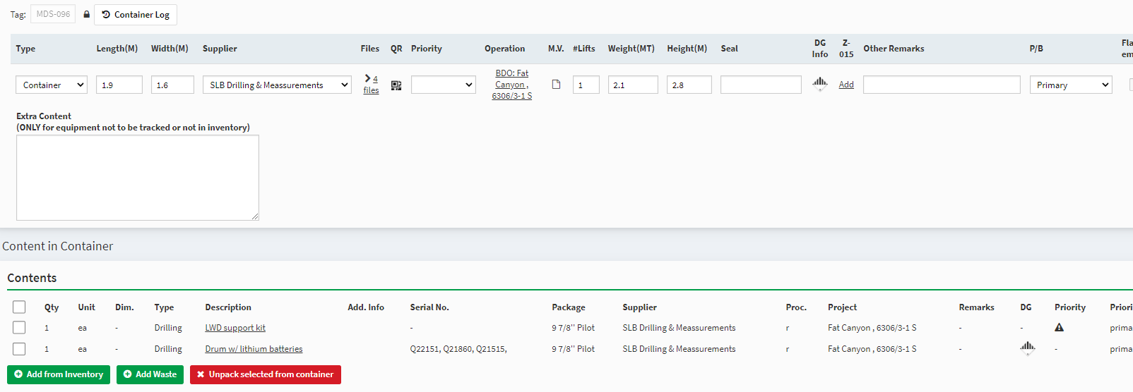Click the Add Waste button
Viewport: 1133px width, 392px height.
pyautogui.click(x=150, y=374)
